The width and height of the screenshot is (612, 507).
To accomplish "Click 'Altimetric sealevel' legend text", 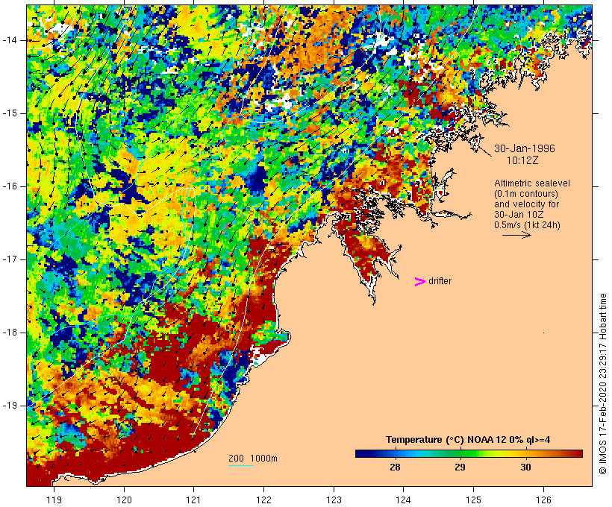I will point(532,183).
